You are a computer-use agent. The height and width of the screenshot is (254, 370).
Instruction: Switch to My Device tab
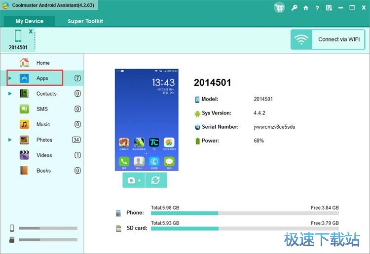[x=29, y=21]
